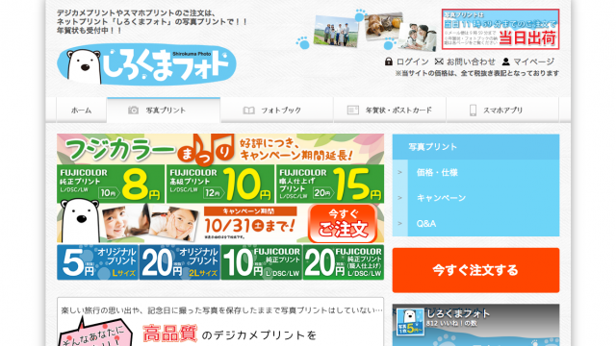
Task: Click the arrow beside 価格・仕様
Action: tap(400, 172)
